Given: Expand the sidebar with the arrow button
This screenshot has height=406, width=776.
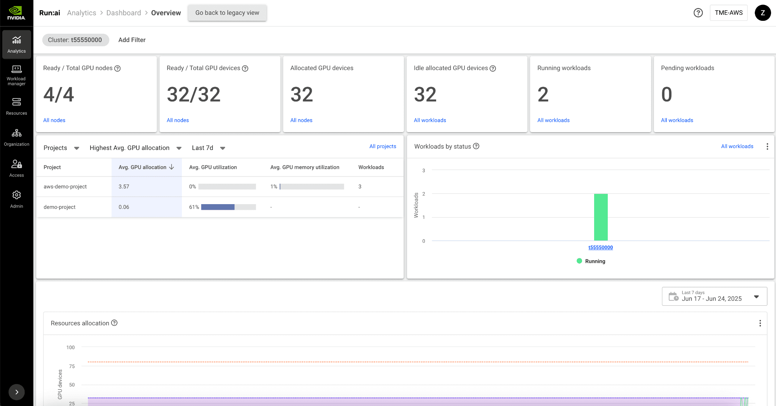Looking at the screenshot, I should (17, 392).
